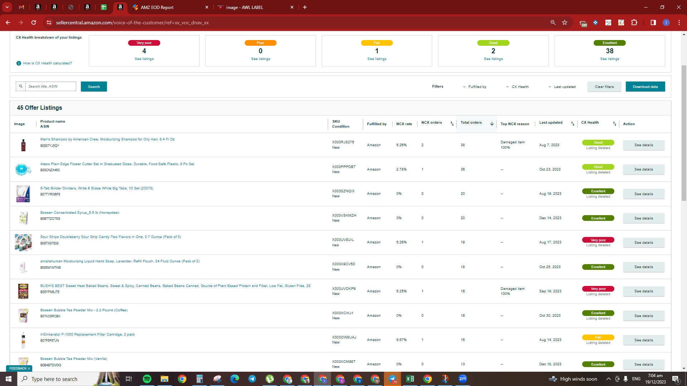687x386 pixels.
Task: Switch to the Gmail pinned tab
Action: pos(21,7)
